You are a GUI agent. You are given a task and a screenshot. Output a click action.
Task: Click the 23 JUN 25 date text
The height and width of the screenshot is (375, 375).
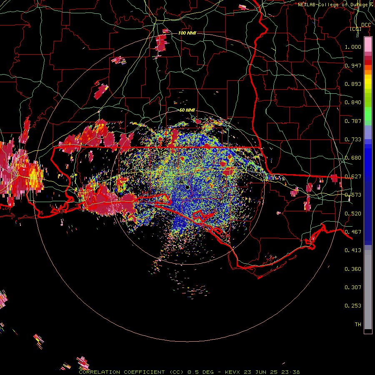pyautogui.click(x=261, y=372)
